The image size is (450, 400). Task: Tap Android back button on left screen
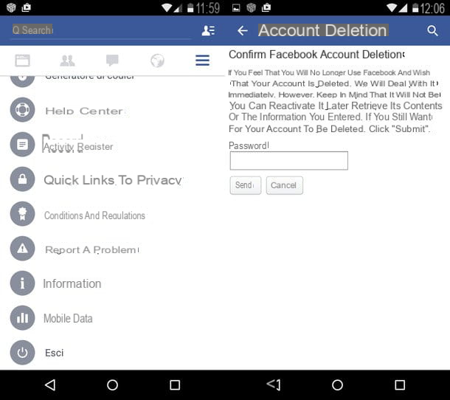tap(50, 385)
